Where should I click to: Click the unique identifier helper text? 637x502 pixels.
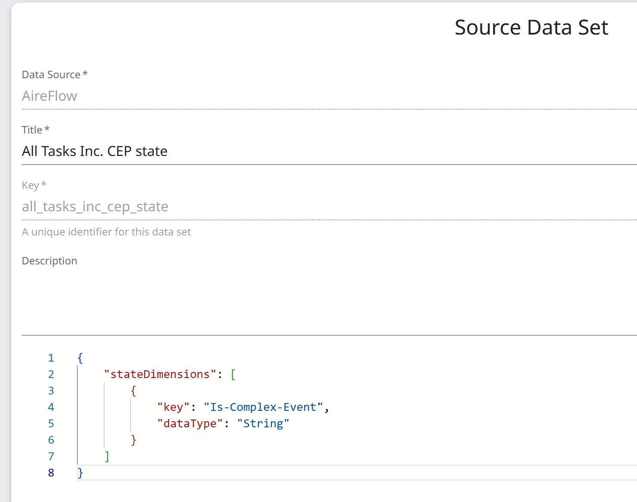coord(106,232)
